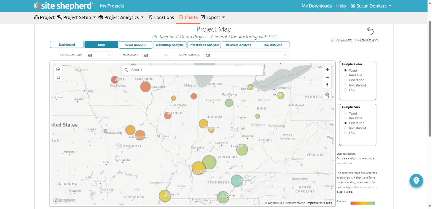Click the red bubble near Des Moines
The height and width of the screenshot is (209, 432).
[x=114, y=79]
